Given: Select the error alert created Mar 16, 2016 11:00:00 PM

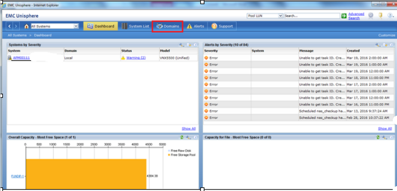Looking at the screenshot, I should point(299,104).
